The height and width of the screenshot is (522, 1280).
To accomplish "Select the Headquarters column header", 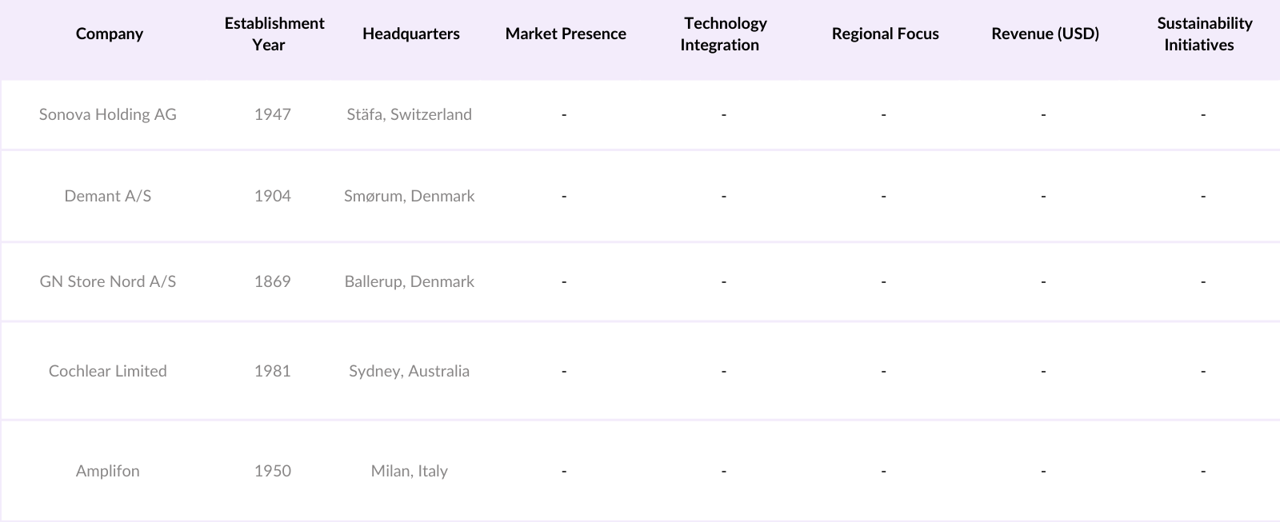I will coord(410,34).
